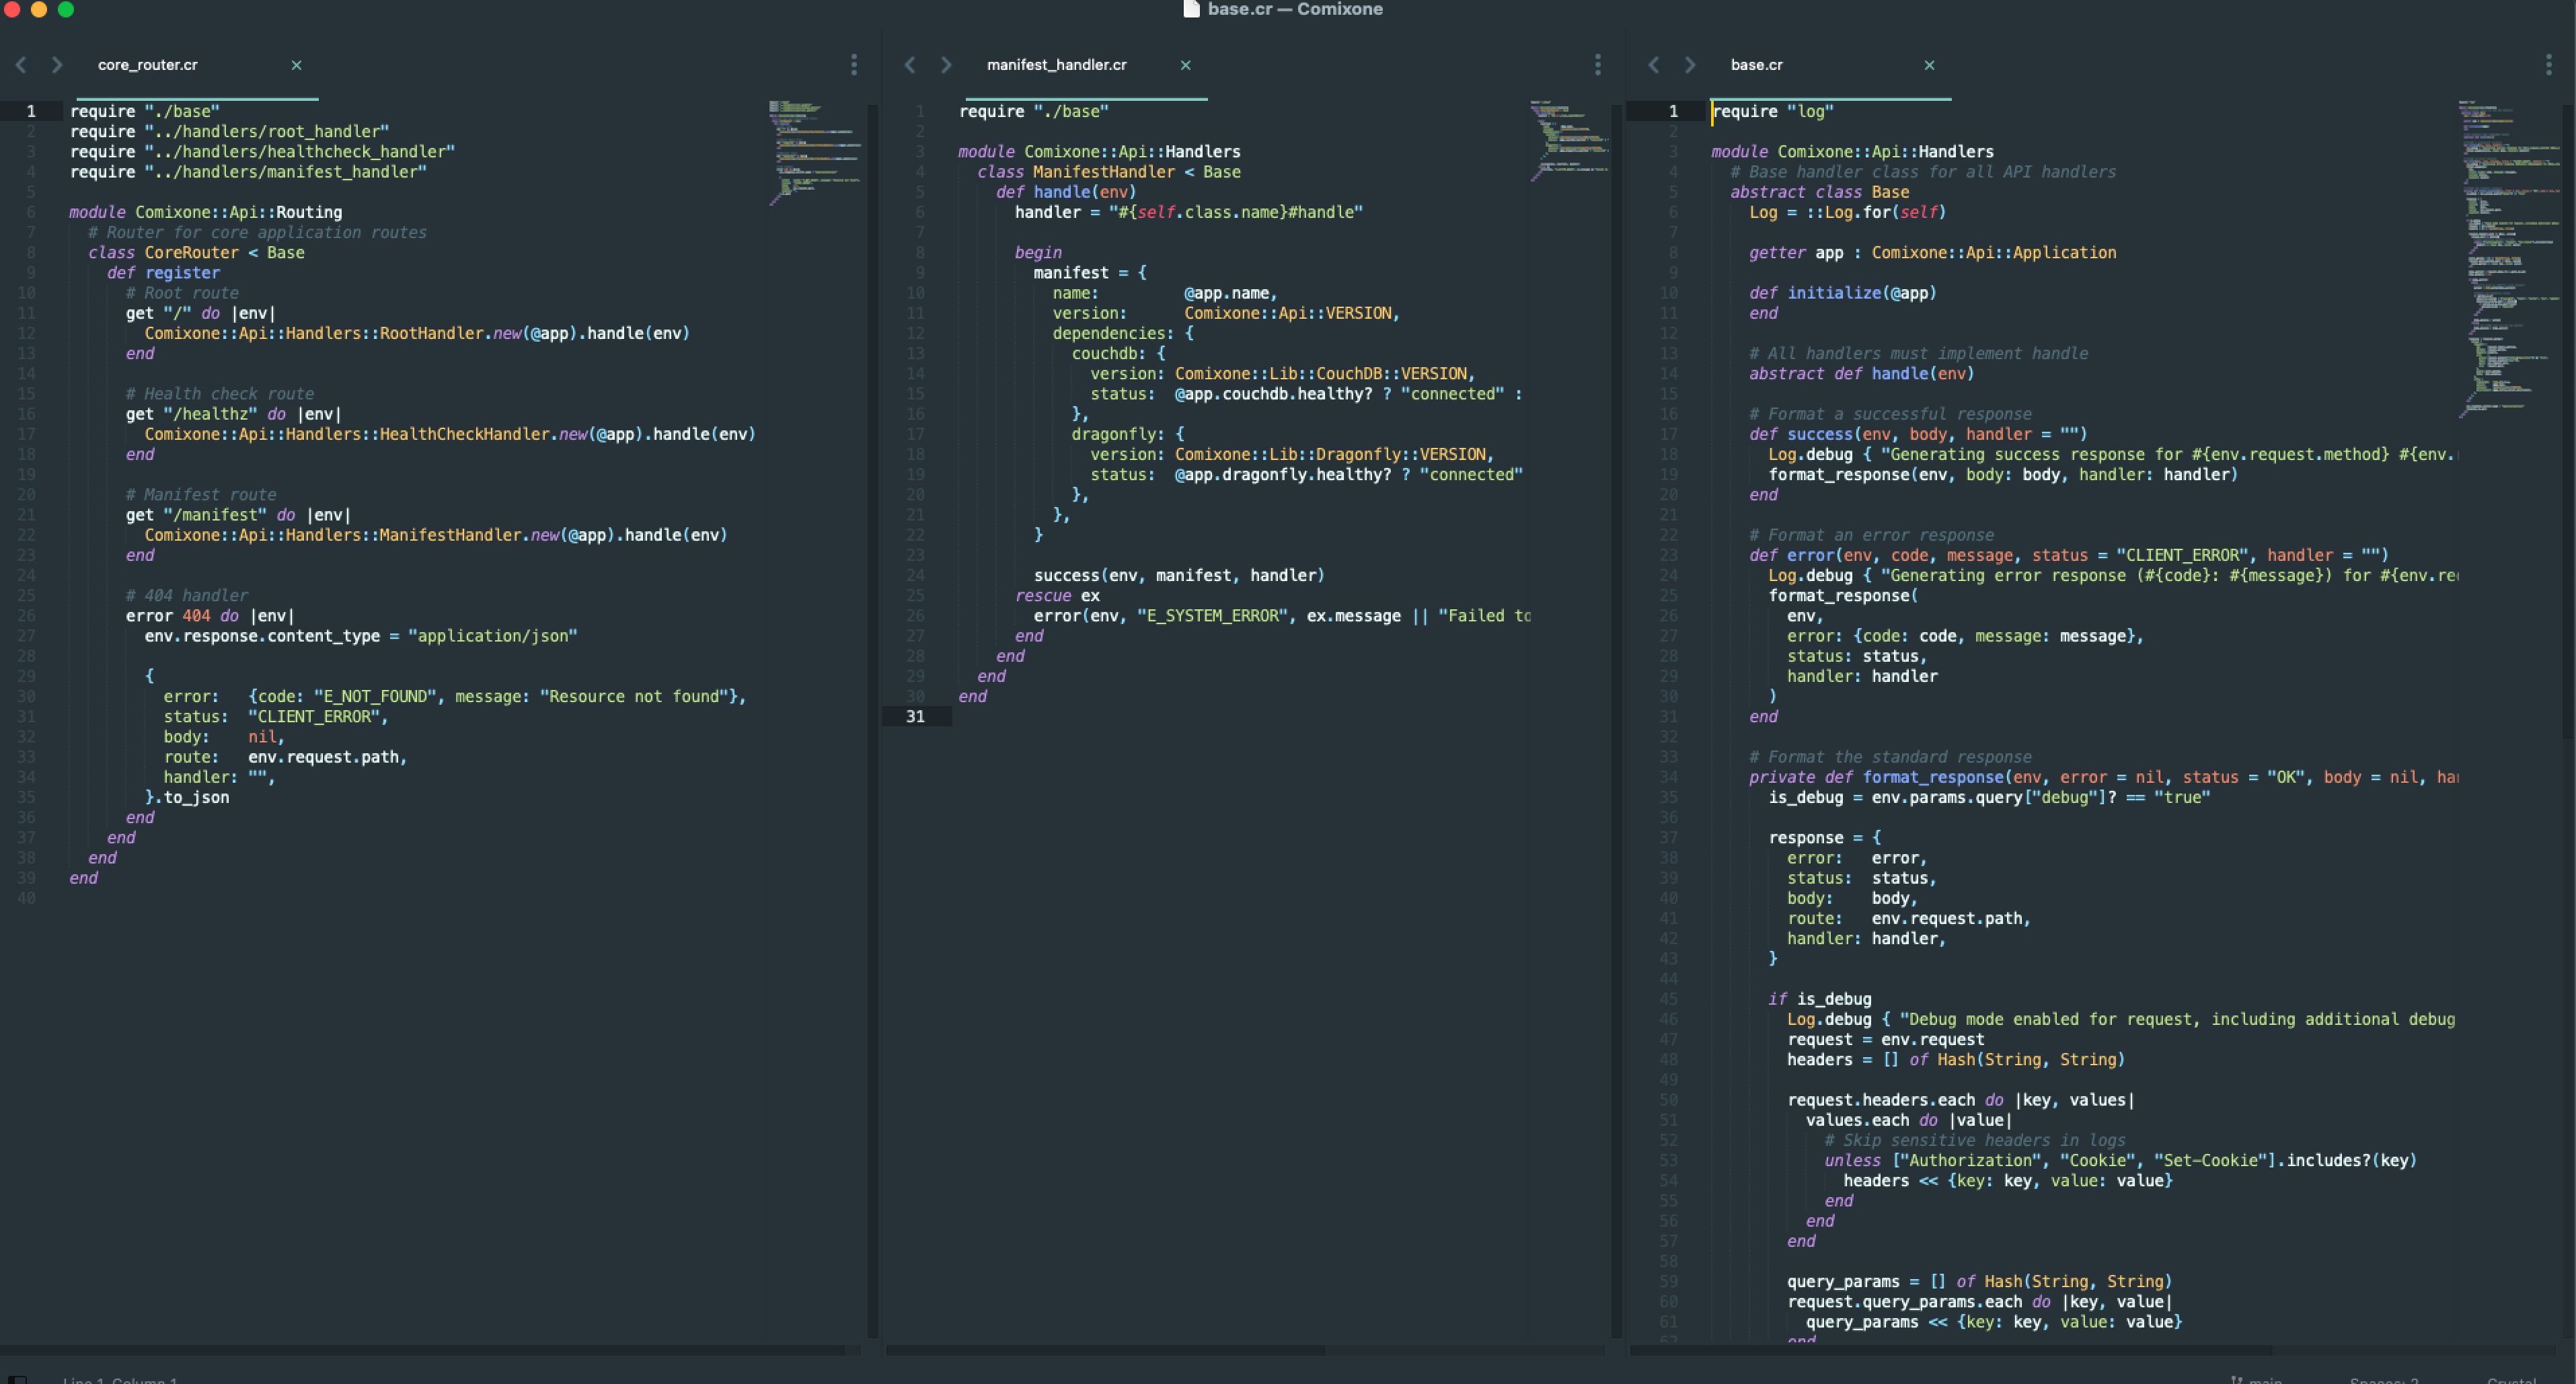Screen dimensions: 2576x1384
Task: Click 'success(env, manifest, handler)' line
Action: pos(1179,576)
